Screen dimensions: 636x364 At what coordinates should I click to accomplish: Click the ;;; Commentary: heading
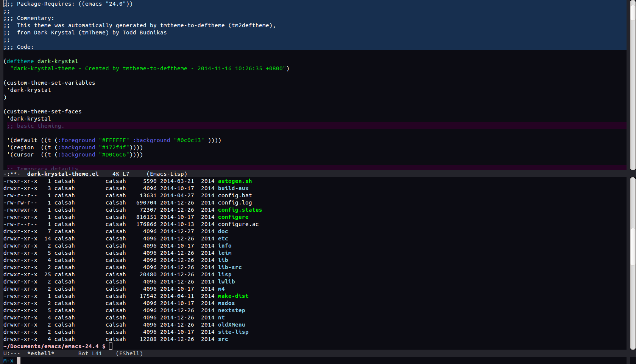(29, 18)
